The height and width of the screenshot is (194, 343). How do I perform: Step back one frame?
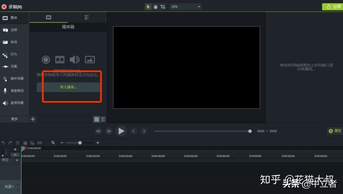pos(98,131)
